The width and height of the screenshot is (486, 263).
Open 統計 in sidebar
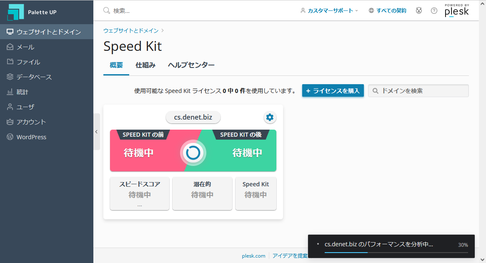point(47,92)
